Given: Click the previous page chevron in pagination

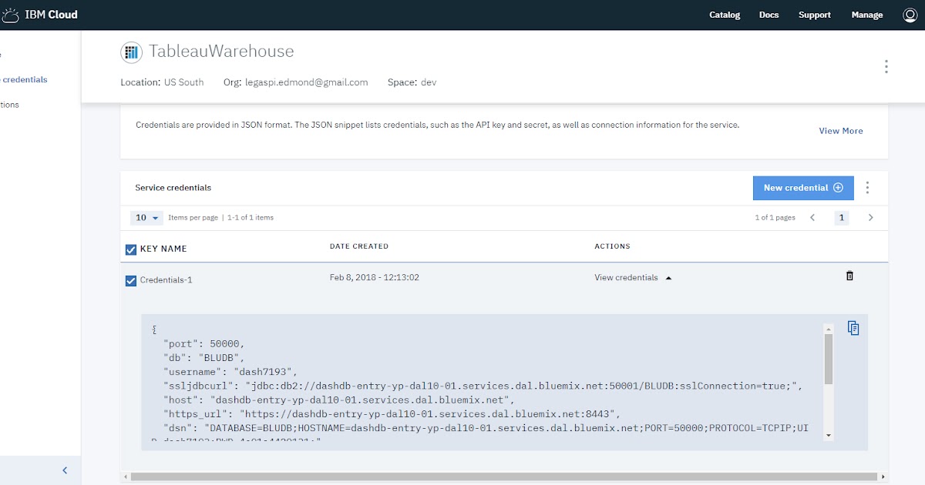Looking at the screenshot, I should [812, 218].
